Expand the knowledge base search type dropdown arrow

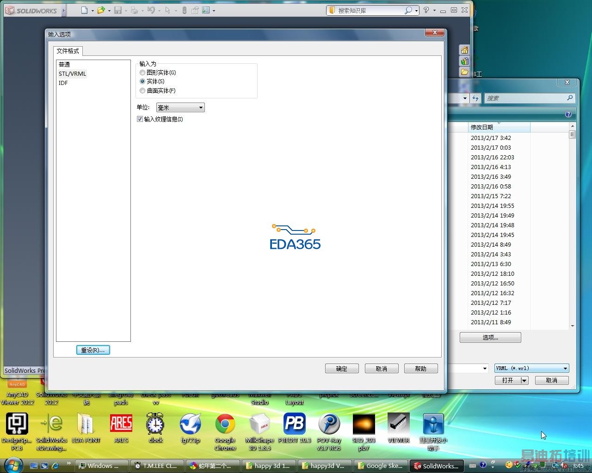coord(416,11)
